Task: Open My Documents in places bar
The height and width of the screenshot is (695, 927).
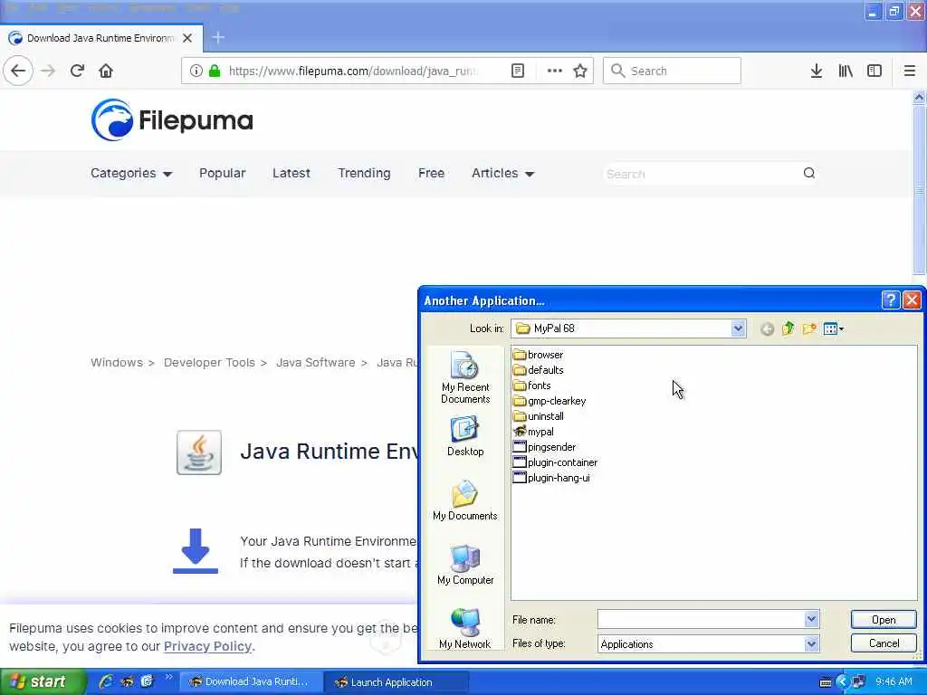Action: (x=465, y=500)
